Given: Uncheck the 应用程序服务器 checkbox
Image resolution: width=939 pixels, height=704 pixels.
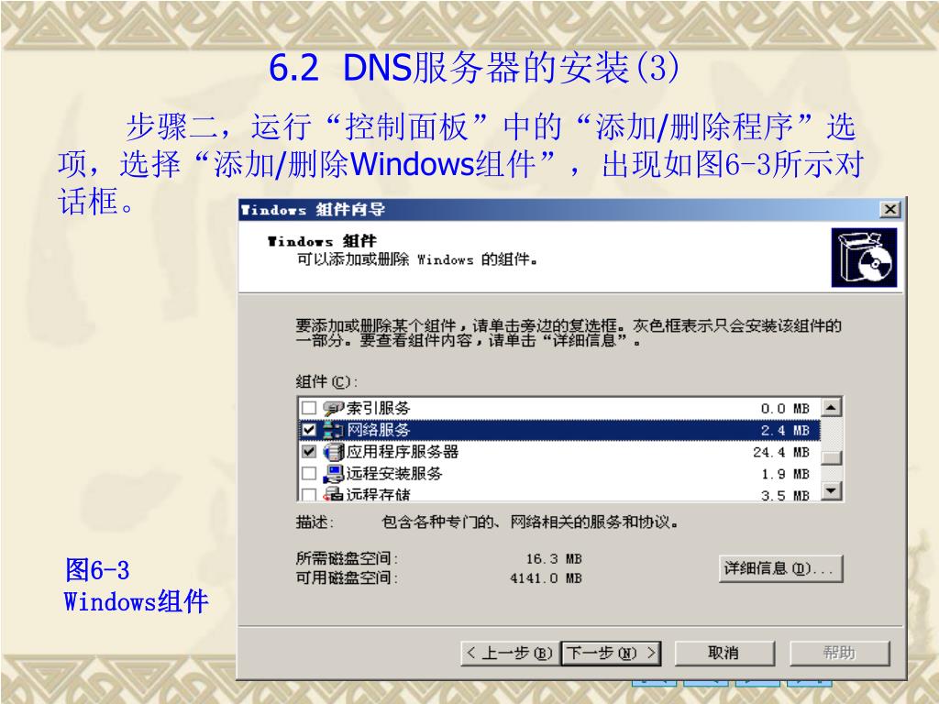Looking at the screenshot, I should (308, 451).
